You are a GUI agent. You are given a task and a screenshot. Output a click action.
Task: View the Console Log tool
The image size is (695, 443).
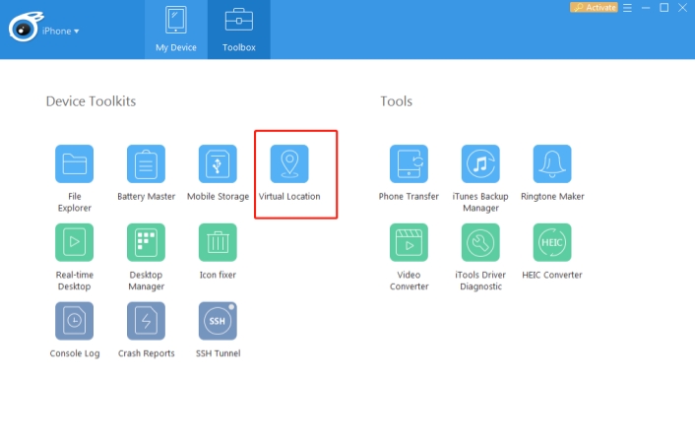point(74,321)
